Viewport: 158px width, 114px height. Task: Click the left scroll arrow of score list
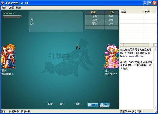122,45
